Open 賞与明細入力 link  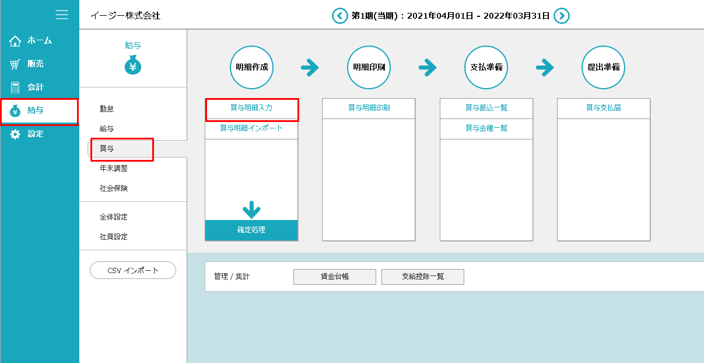(251, 108)
